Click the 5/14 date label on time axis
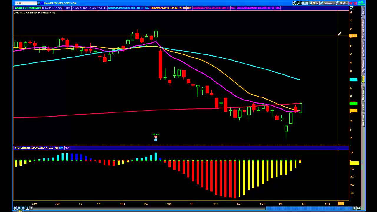 point(216,203)
